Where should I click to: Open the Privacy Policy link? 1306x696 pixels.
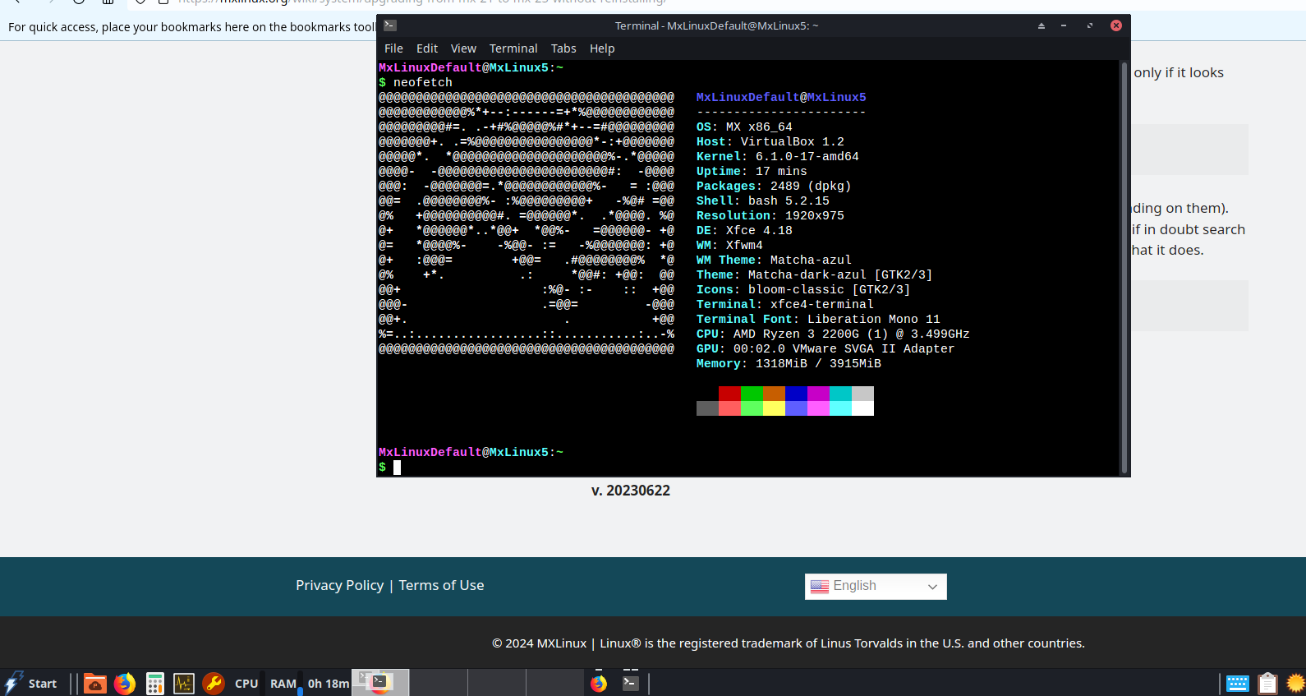click(339, 585)
